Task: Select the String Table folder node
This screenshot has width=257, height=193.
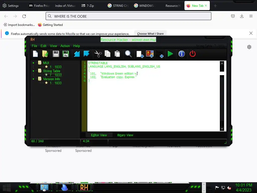Action: [52, 71]
